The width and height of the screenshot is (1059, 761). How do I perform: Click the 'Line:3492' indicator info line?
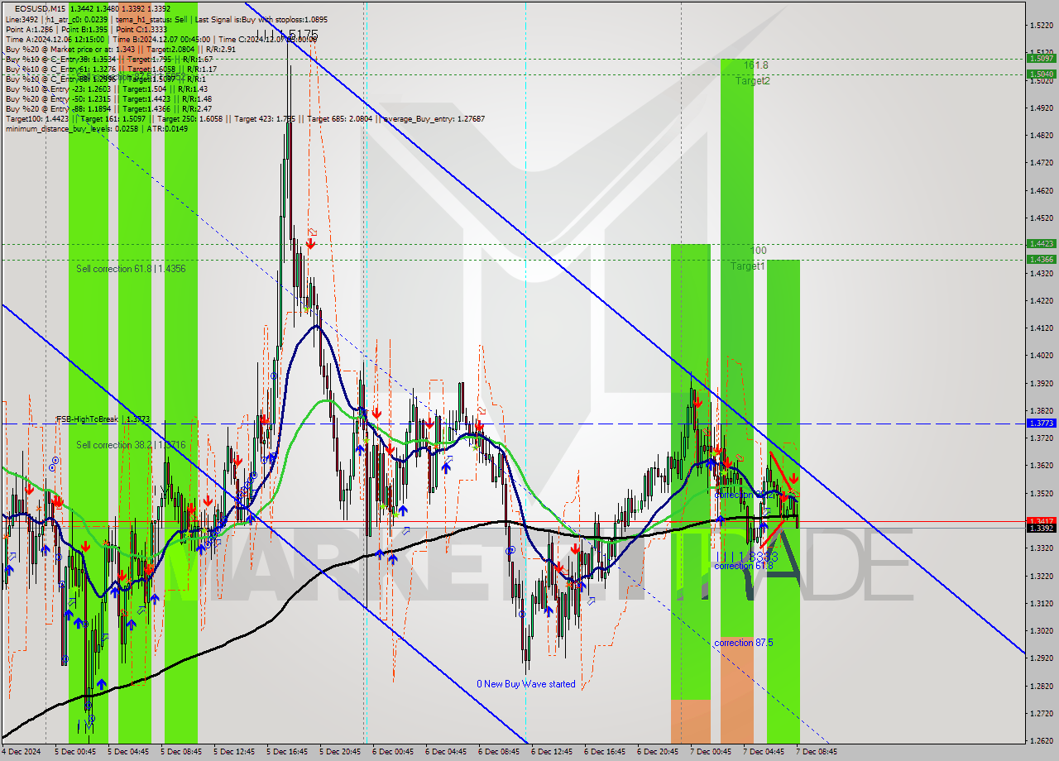pyautogui.click(x=166, y=19)
